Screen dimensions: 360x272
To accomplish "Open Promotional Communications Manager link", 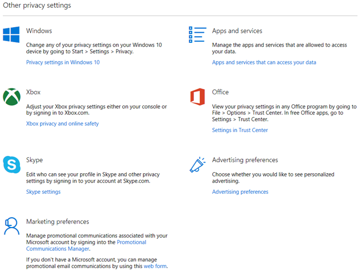I will (86, 245).
